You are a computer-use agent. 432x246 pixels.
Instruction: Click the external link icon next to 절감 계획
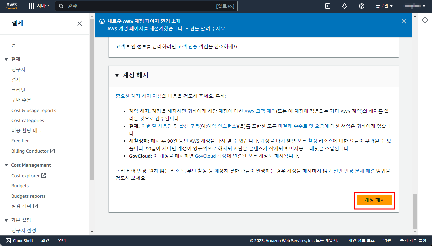(36, 206)
